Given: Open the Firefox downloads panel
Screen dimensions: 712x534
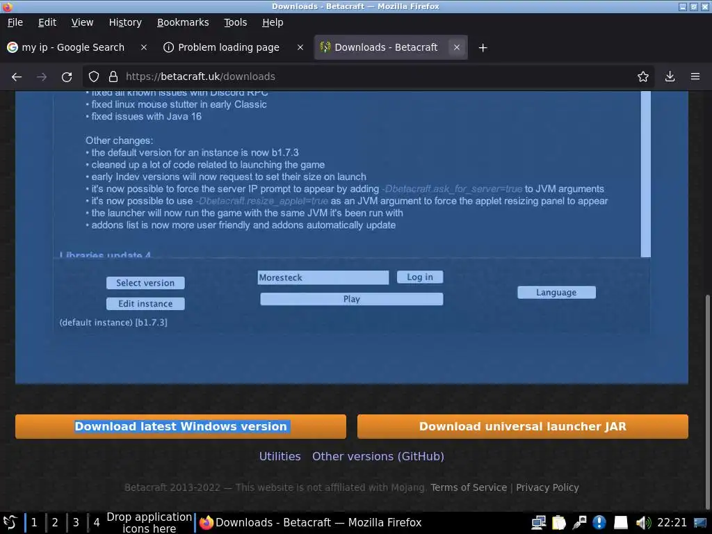Looking at the screenshot, I should coord(670,76).
